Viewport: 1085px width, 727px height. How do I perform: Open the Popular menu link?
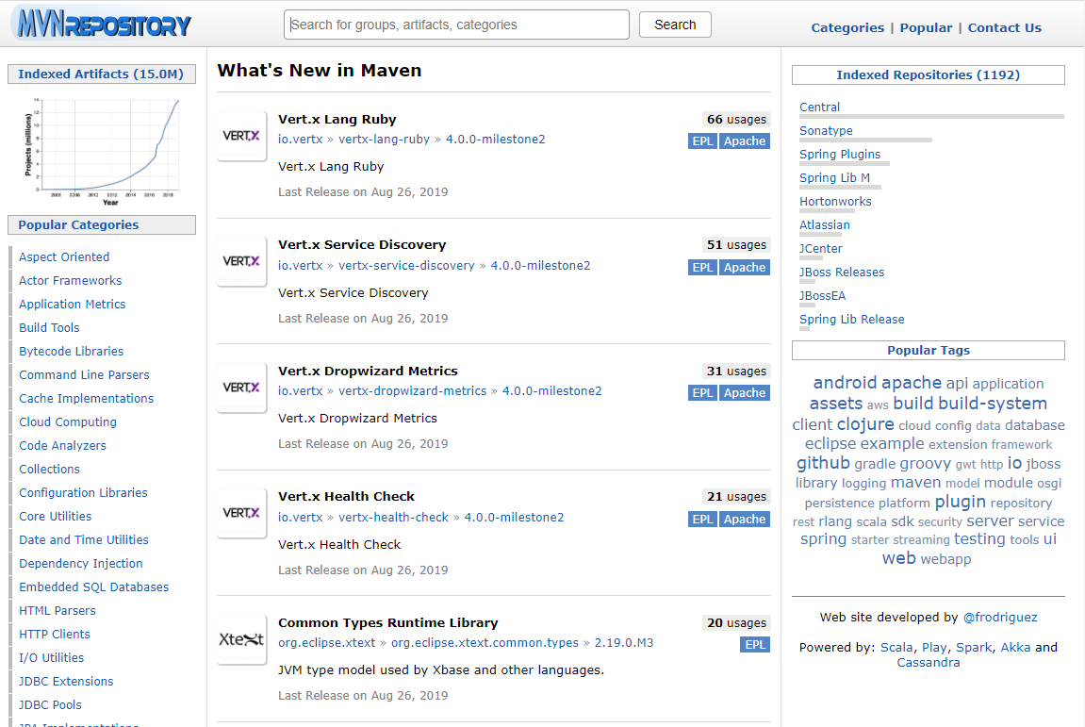pyautogui.click(x=926, y=27)
